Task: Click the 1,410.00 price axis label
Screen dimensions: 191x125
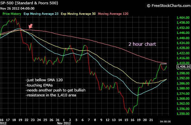Action: (x=183, y=63)
